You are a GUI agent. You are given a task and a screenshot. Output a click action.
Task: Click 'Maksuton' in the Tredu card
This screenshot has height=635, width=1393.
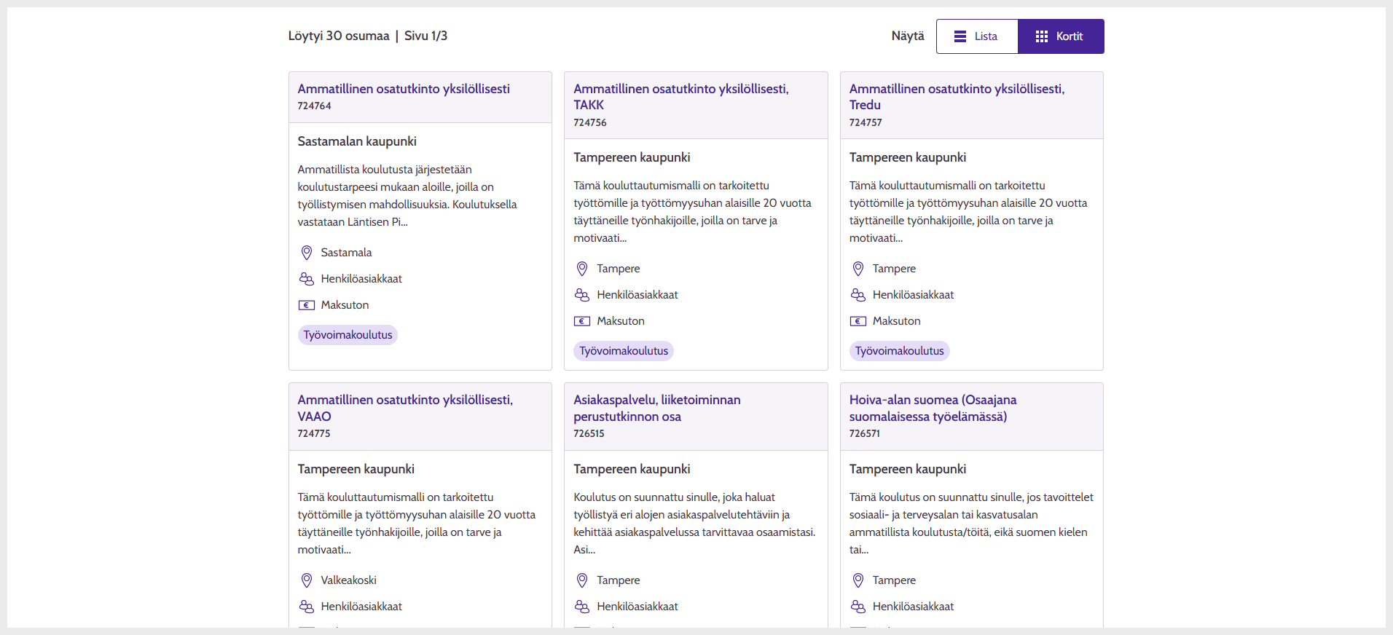point(897,321)
